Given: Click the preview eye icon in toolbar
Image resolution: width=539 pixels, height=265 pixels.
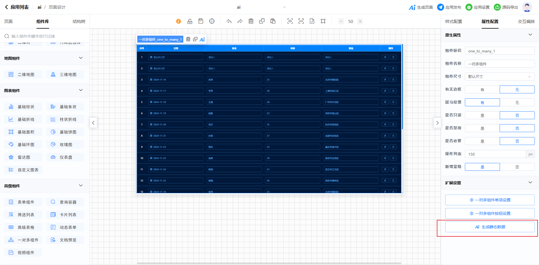Looking at the screenshot, I should (x=290, y=21).
